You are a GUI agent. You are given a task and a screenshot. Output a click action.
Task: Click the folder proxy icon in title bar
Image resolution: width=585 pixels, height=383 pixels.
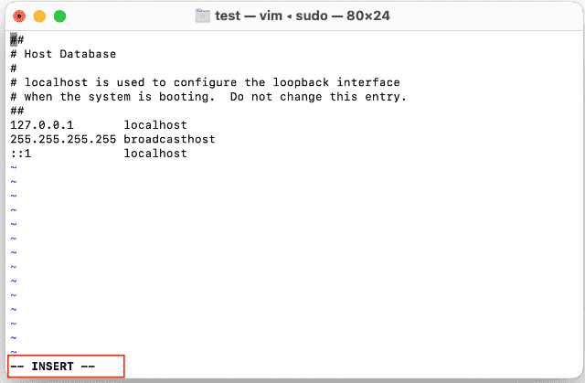(x=204, y=16)
